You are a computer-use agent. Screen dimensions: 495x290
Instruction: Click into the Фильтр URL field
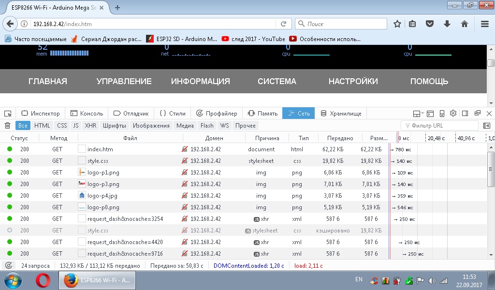click(442, 126)
